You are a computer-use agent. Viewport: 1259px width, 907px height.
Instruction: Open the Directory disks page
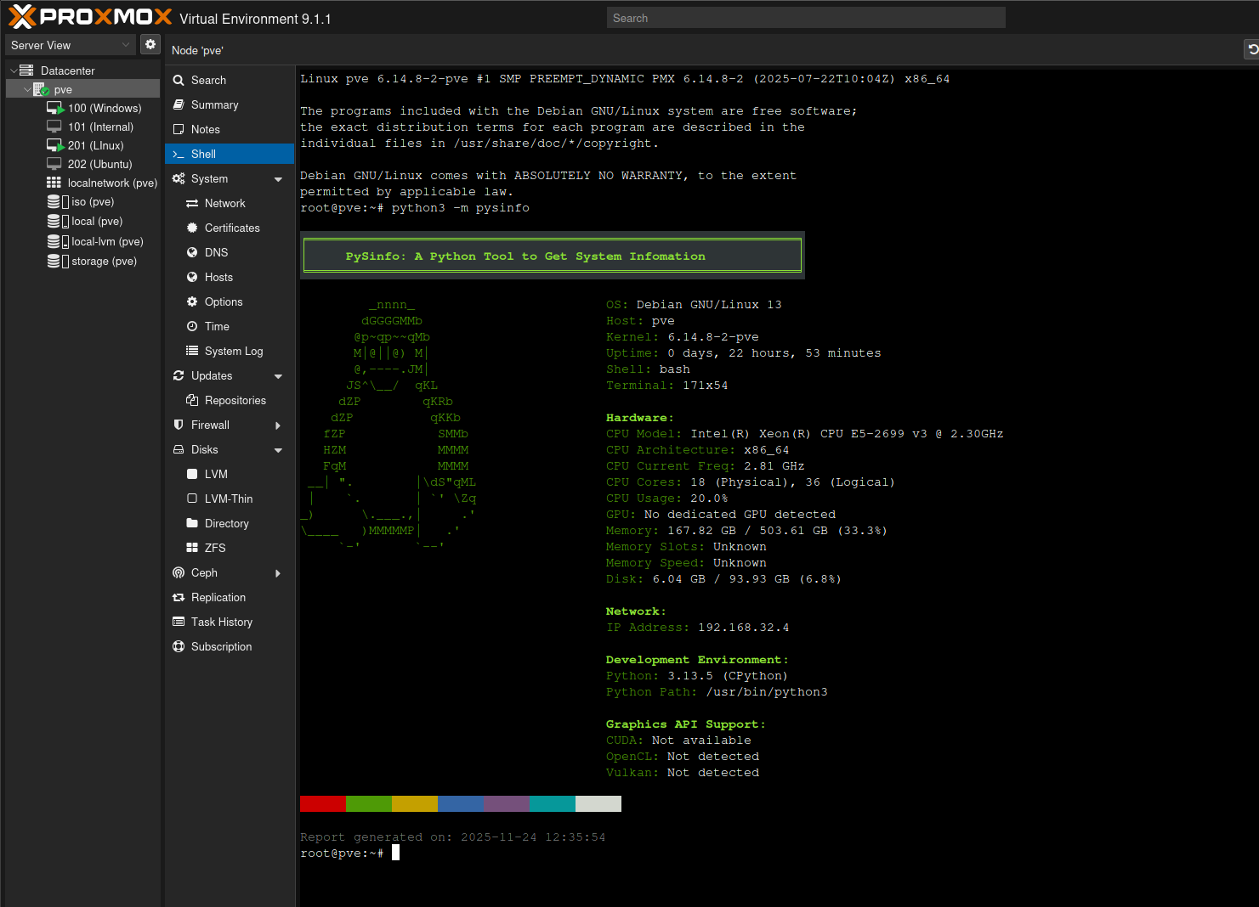(x=230, y=523)
